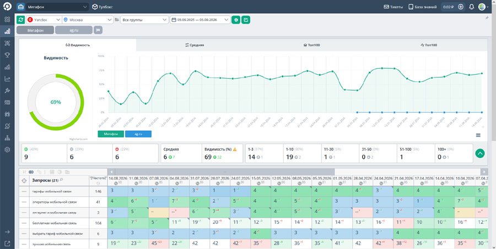Click the 1-3 positions summary box
Screen dimensions: 496x249
pos(265,153)
